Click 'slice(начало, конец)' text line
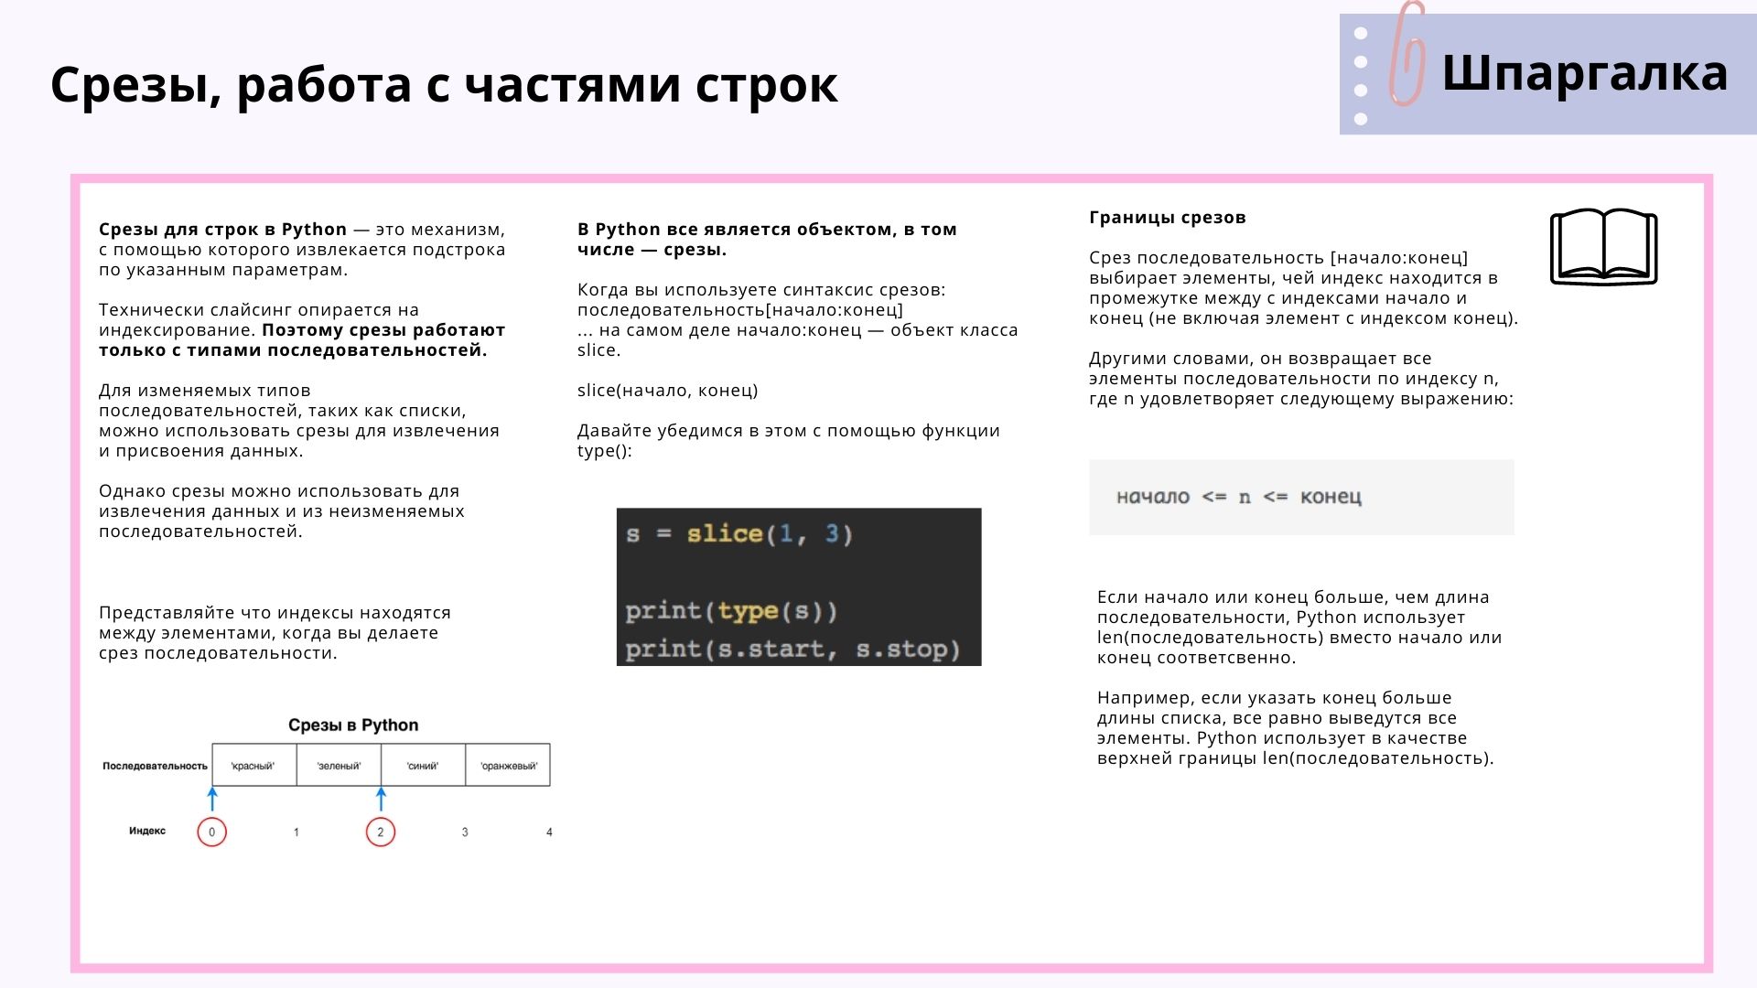 (667, 391)
